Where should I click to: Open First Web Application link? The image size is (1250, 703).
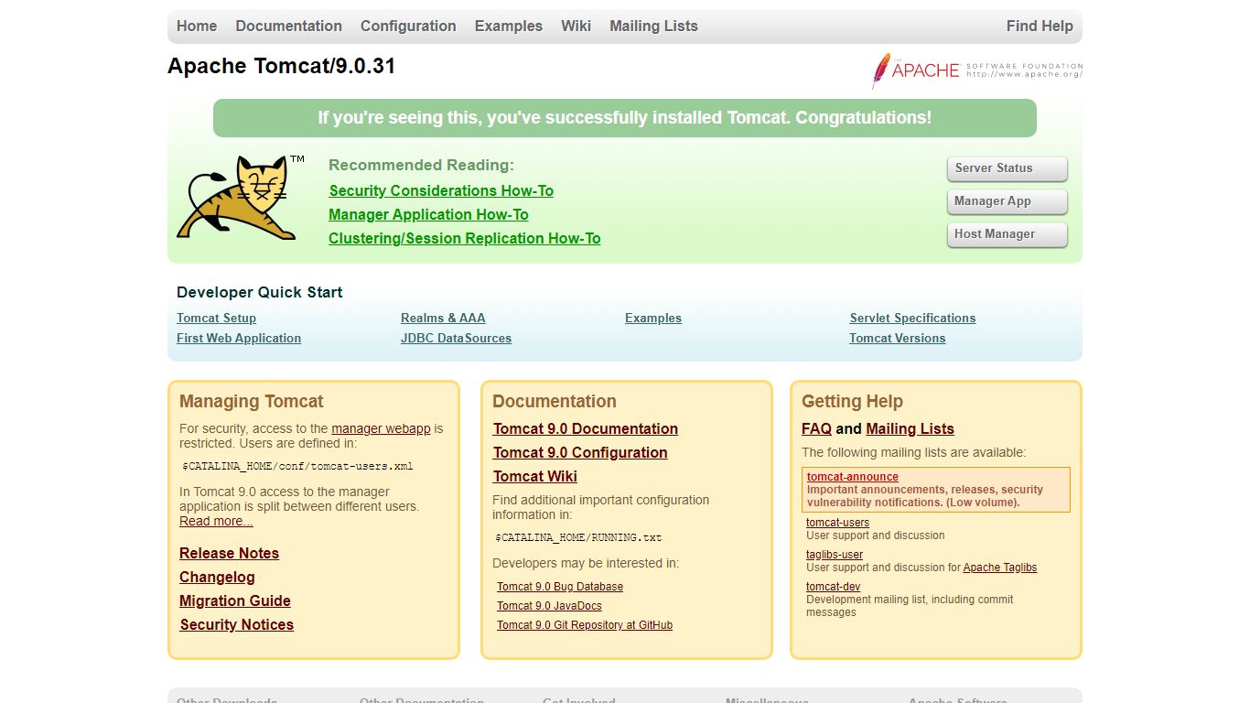[239, 338]
